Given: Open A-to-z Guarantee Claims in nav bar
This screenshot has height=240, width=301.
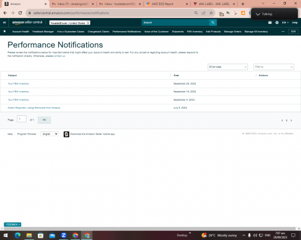Looking at the screenshot, I should (x=70, y=32).
